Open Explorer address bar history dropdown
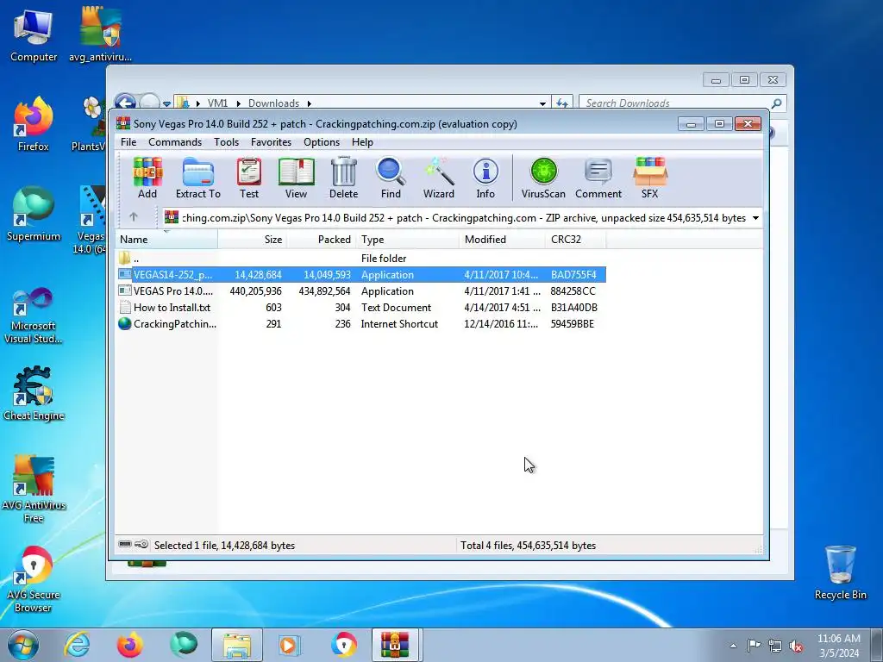This screenshot has width=883, height=662. 542,103
